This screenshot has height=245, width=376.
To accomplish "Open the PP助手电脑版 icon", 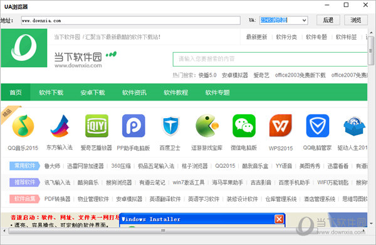I will (x=133, y=126).
